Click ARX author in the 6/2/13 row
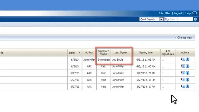This screenshot has width=199, height=112. click(89, 66)
